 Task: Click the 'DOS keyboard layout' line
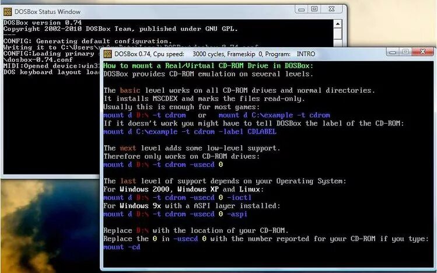(51, 72)
